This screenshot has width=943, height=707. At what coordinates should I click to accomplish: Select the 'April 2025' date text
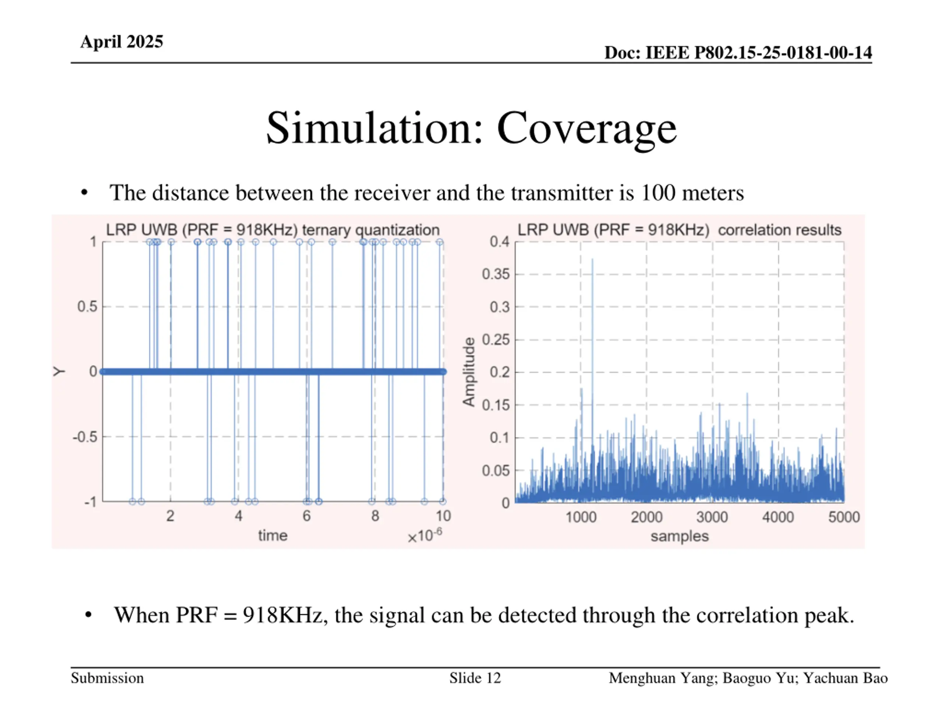(x=122, y=42)
